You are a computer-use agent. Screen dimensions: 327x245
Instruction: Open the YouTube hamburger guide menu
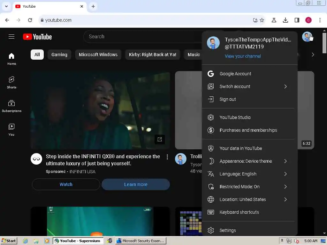point(11,37)
